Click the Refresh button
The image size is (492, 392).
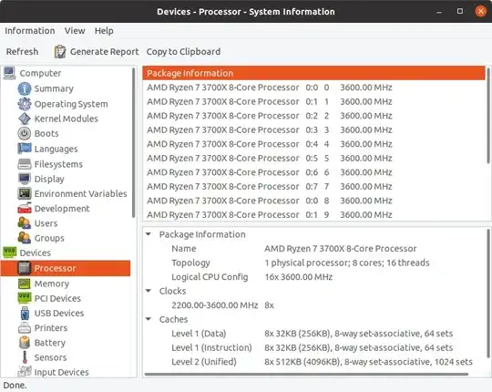tap(22, 51)
